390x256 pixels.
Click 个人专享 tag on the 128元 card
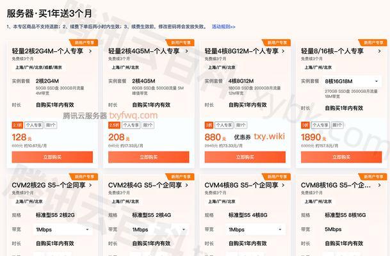(34, 125)
